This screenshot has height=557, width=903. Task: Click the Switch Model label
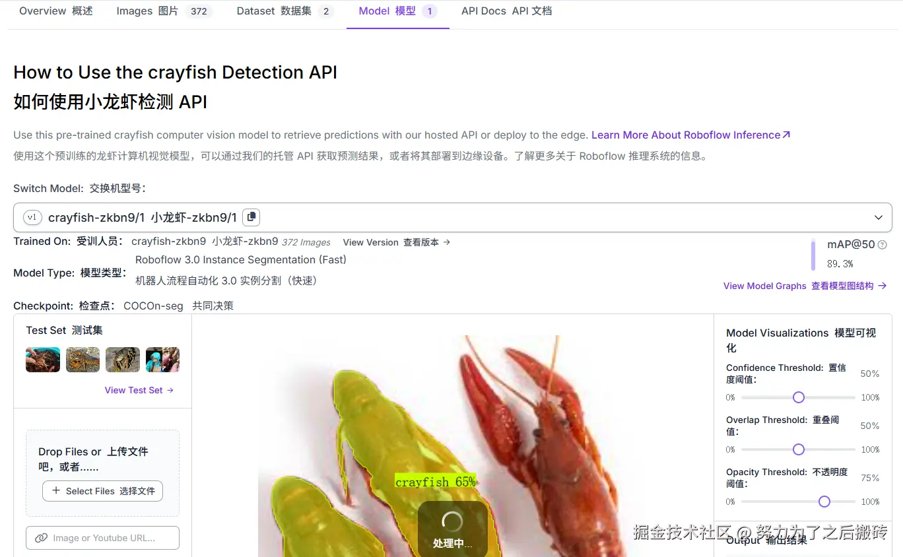pyautogui.click(x=79, y=188)
